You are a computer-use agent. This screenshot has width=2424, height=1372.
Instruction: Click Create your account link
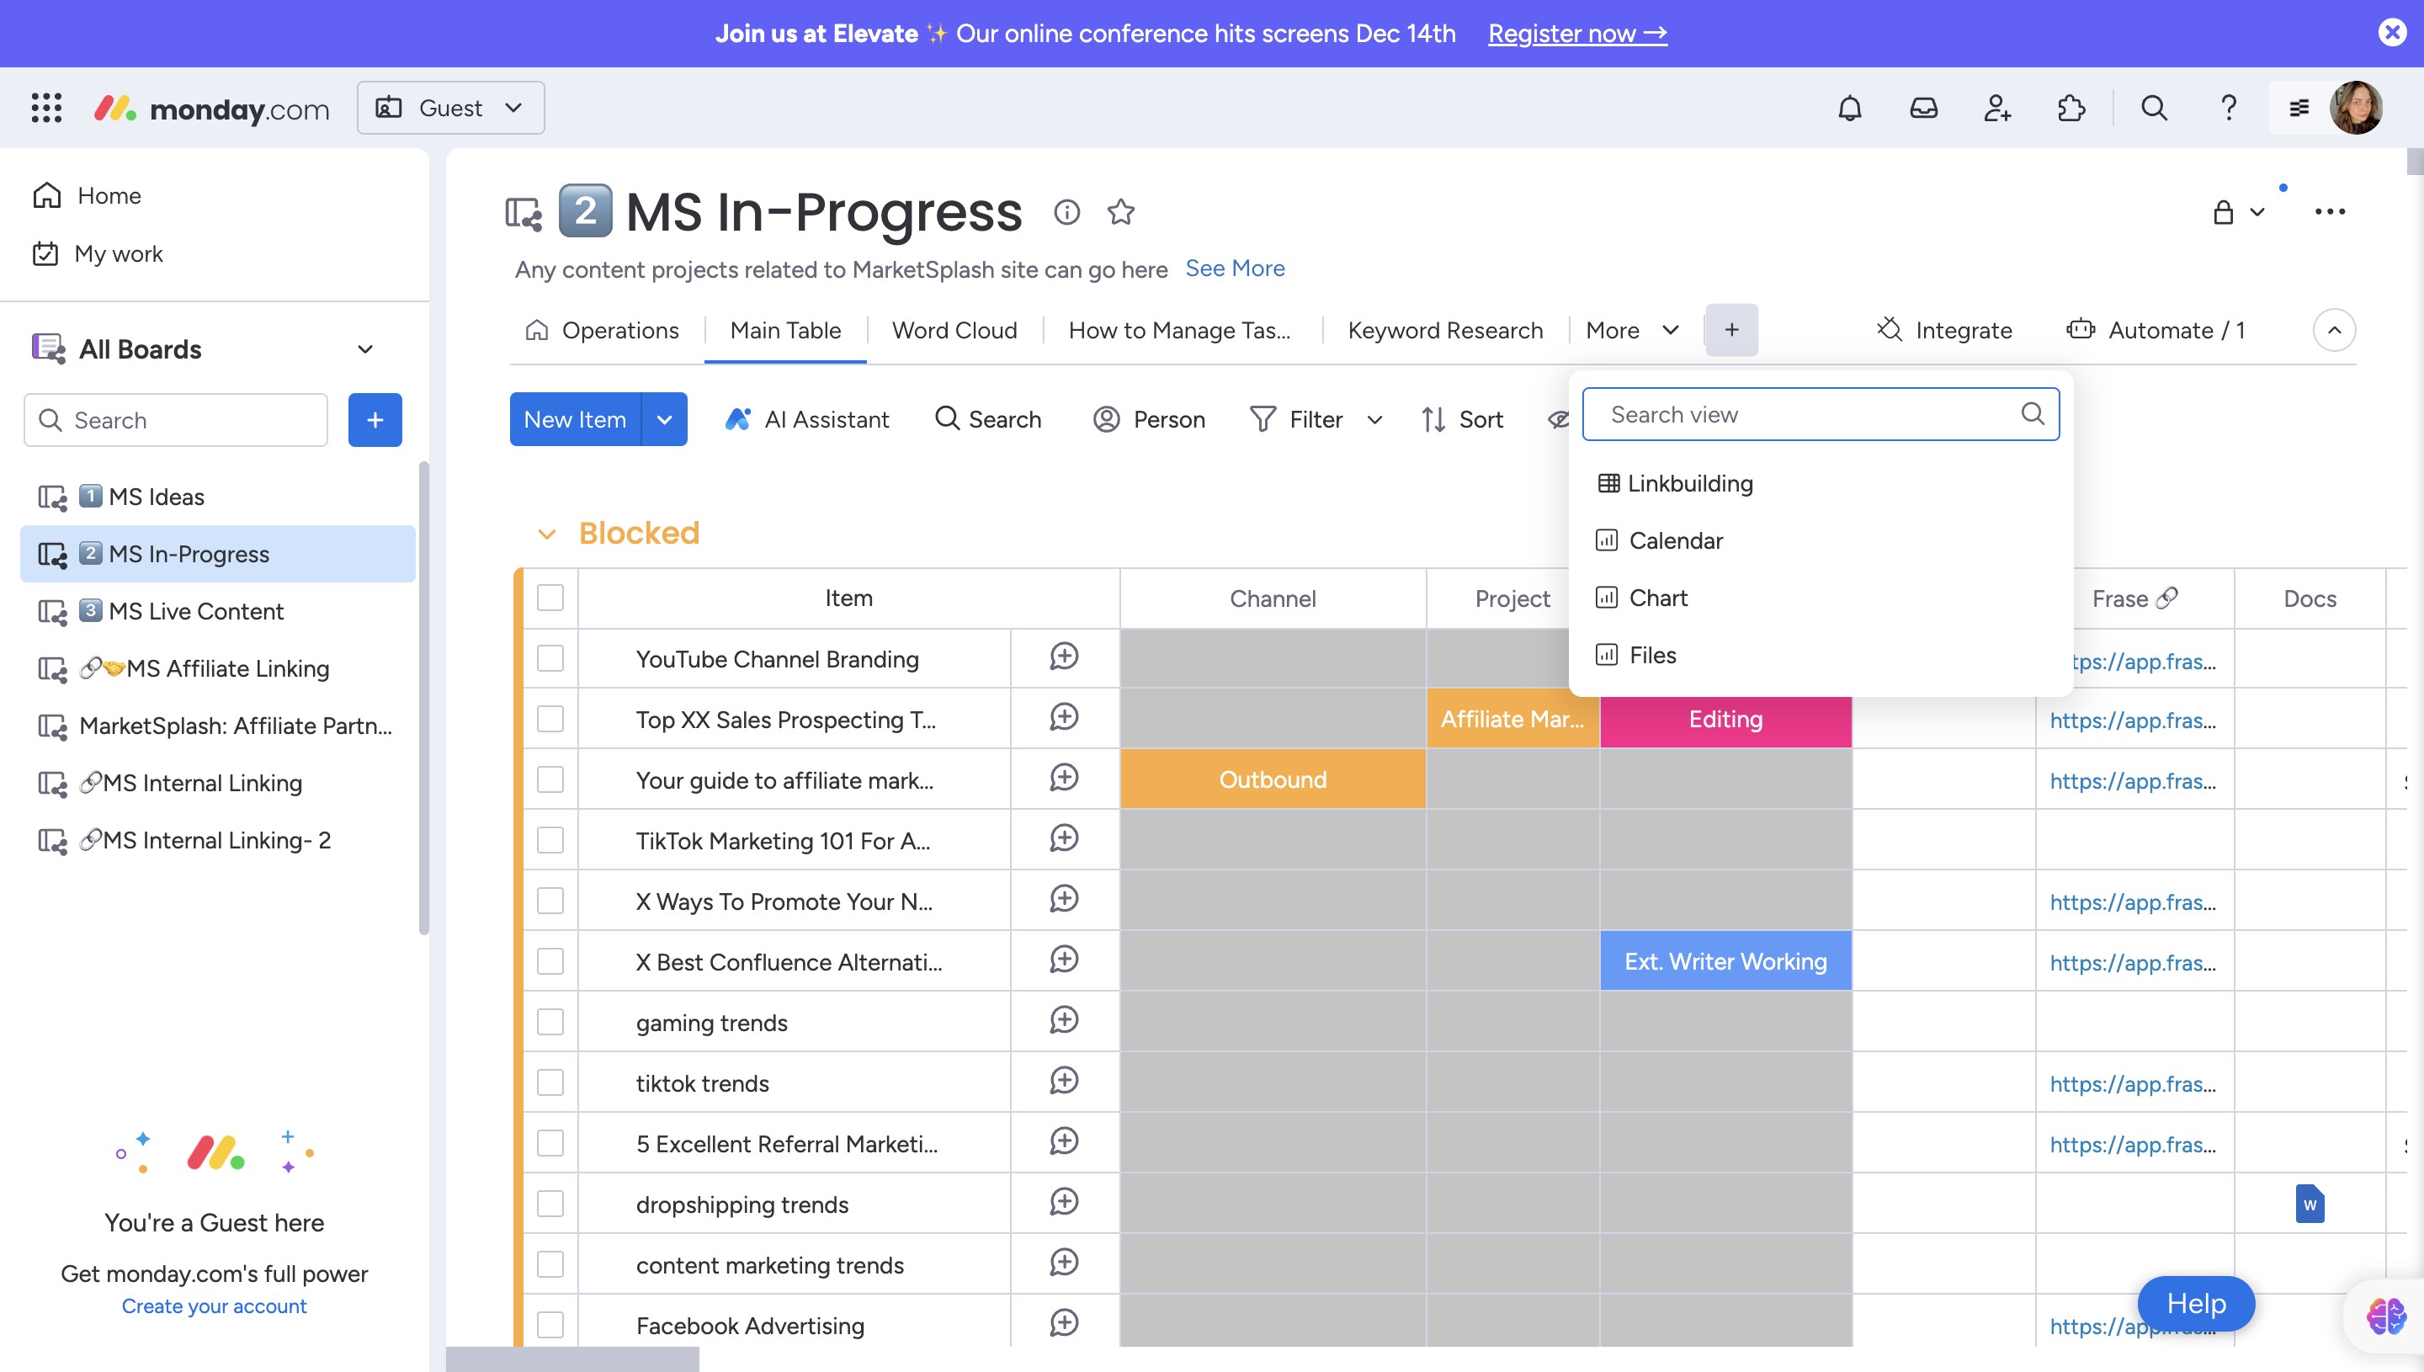tap(214, 1306)
